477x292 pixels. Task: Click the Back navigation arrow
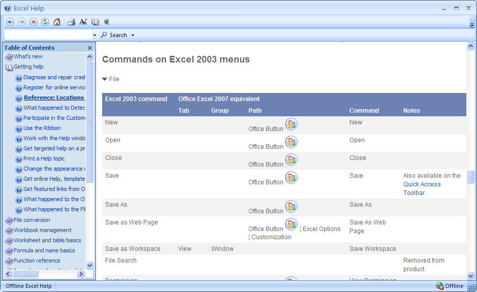pyautogui.click(x=10, y=22)
